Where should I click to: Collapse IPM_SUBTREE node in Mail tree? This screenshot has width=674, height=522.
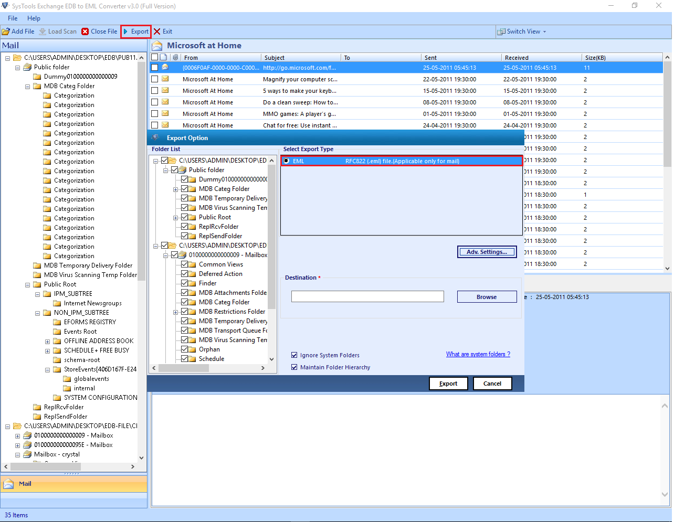[x=38, y=294]
